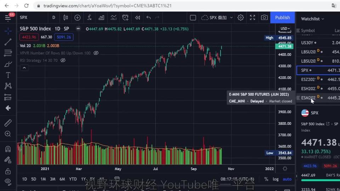
Task: Collapse right panel with side arrow
Action: tap(296, 176)
